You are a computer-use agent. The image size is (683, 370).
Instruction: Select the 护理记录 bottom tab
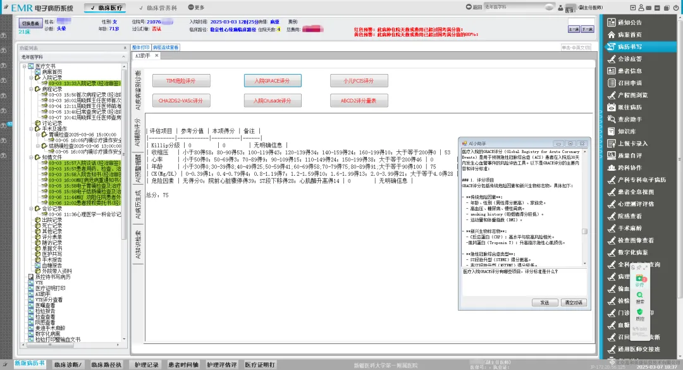pos(146,365)
